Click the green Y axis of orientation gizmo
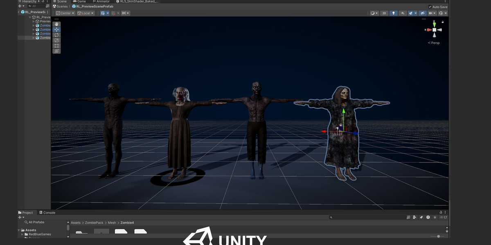 [x=435, y=24]
